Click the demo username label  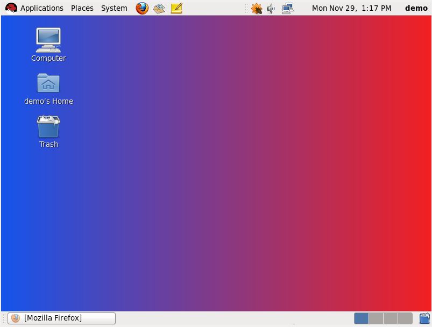click(416, 8)
